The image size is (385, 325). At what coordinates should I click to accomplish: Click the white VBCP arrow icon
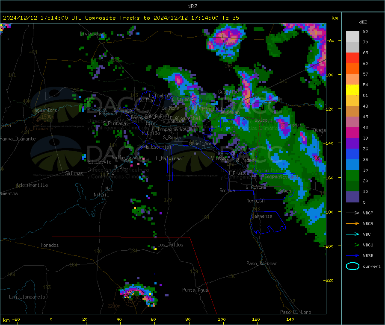click(x=352, y=213)
